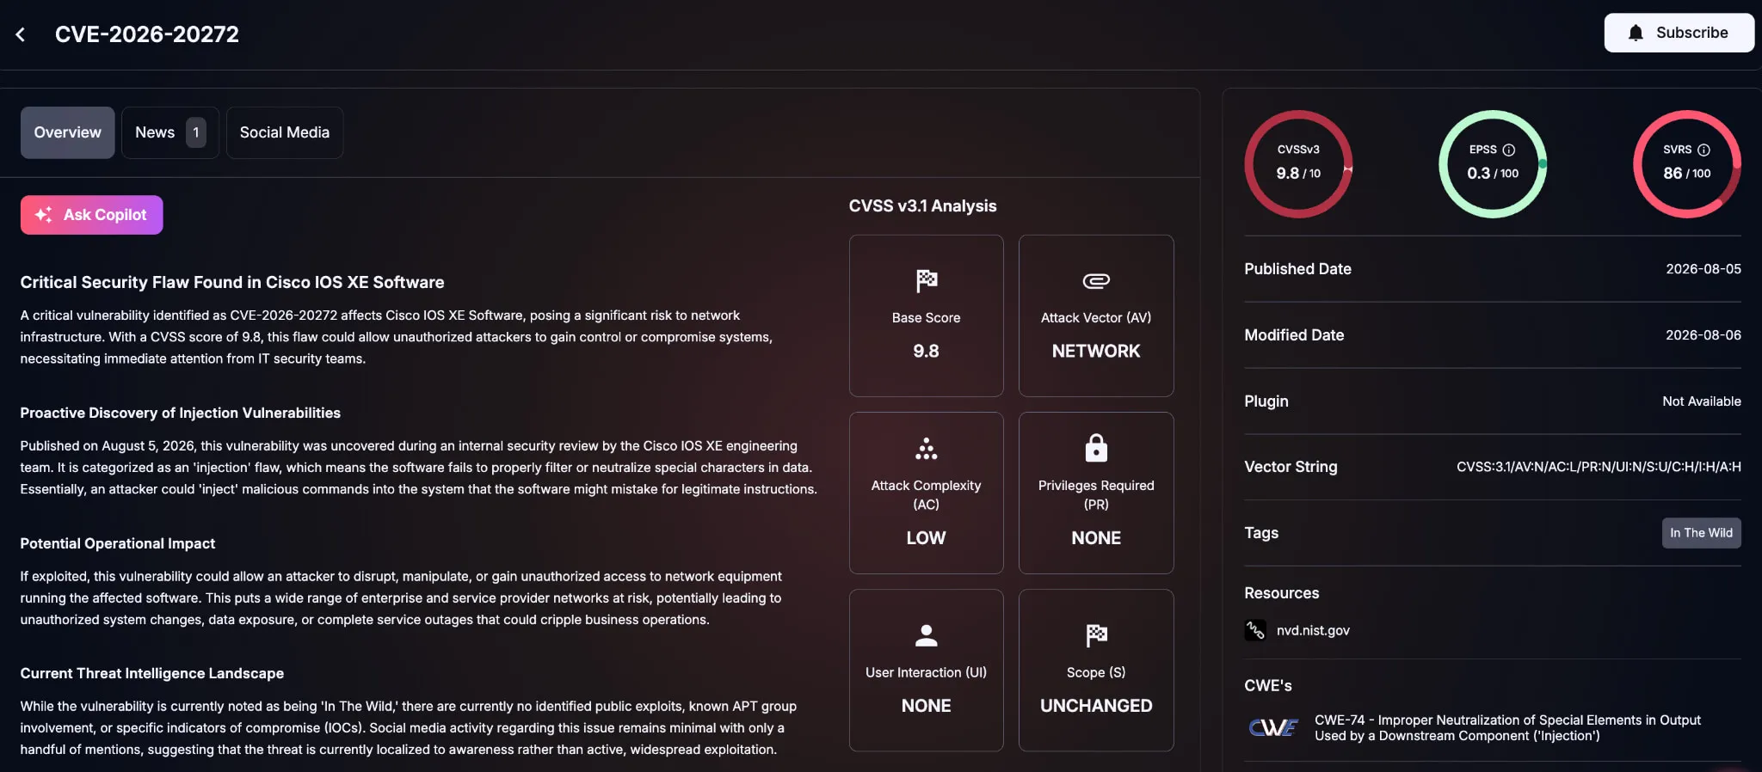Click the News count badge 1
This screenshot has height=772, width=1762.
[196, 132]
